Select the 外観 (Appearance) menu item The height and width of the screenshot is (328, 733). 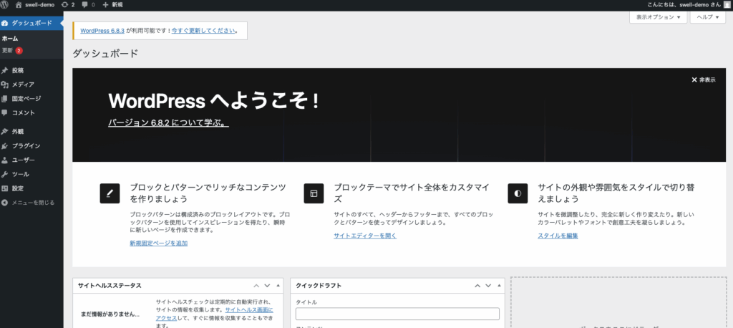coord(18,132)
